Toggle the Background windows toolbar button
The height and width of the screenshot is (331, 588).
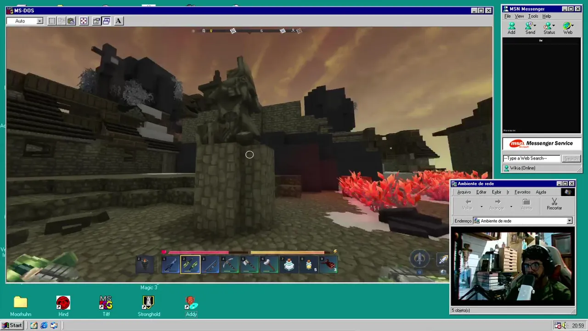tap(106, 21)
